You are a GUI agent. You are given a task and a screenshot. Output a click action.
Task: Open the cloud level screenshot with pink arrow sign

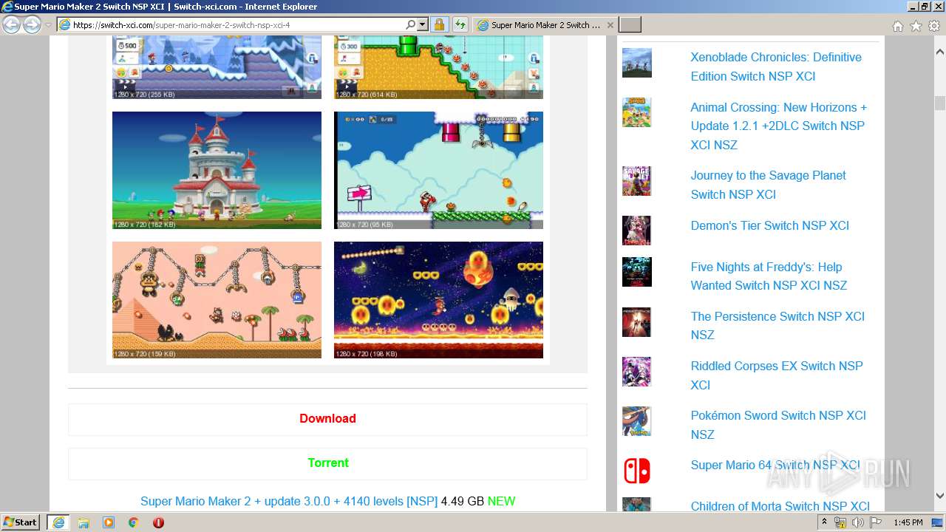click(438, 170)
